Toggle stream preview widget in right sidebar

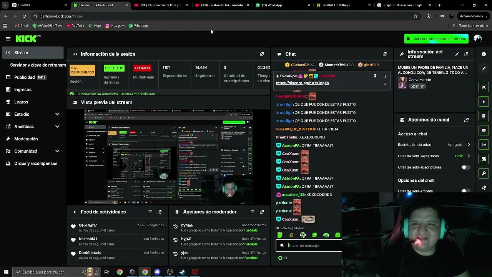click(484, 87)
